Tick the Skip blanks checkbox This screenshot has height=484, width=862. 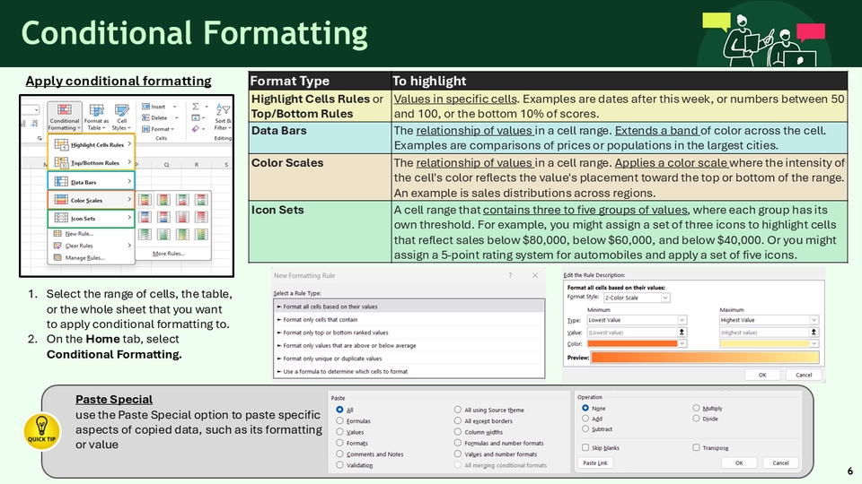pos(585,447)
